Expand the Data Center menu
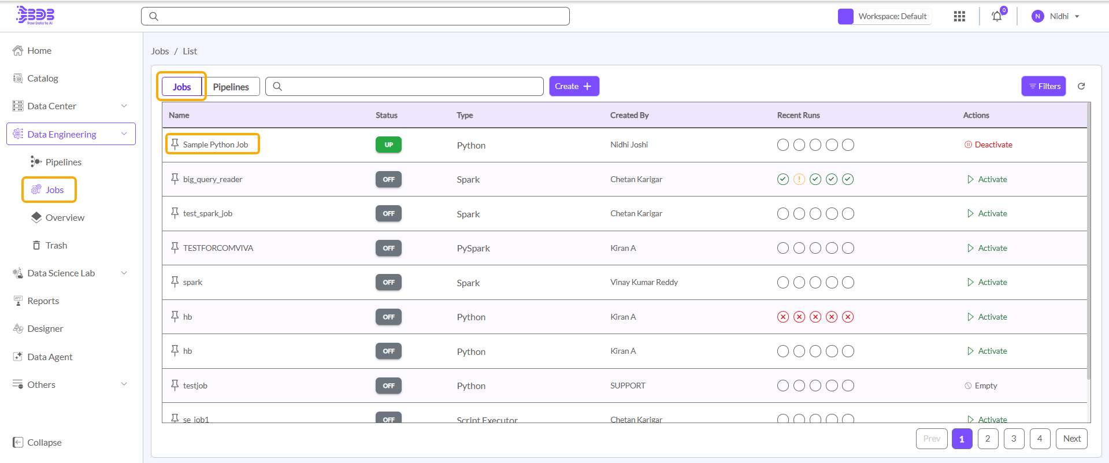 pyautogui.click(x=124, y=106)
